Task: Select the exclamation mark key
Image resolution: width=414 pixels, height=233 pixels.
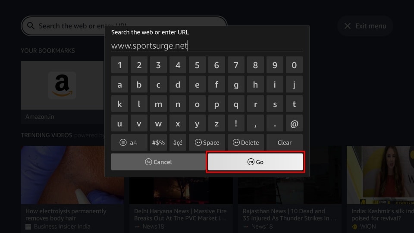Action: [236, 123]
